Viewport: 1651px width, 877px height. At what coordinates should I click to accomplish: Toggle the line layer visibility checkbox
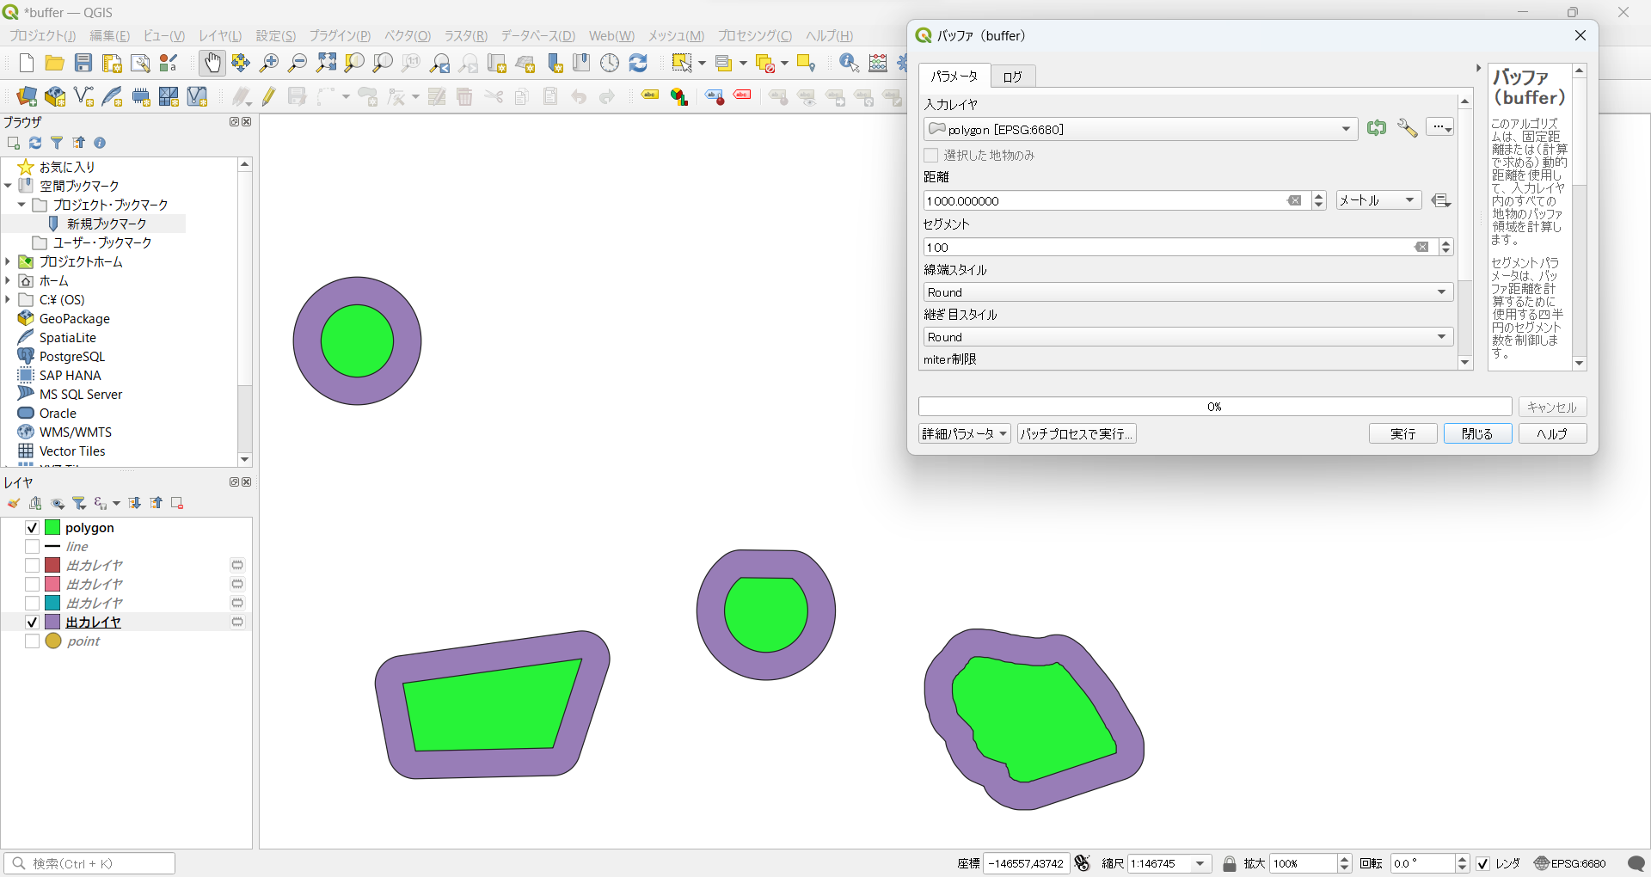(32, 547)
